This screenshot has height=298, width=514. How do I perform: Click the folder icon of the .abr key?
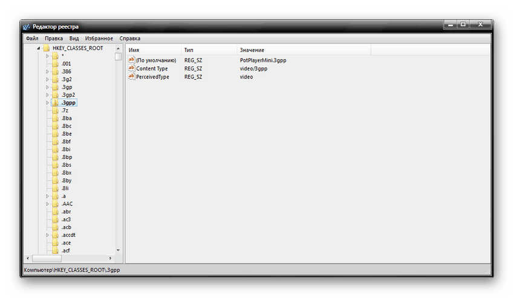55,212
